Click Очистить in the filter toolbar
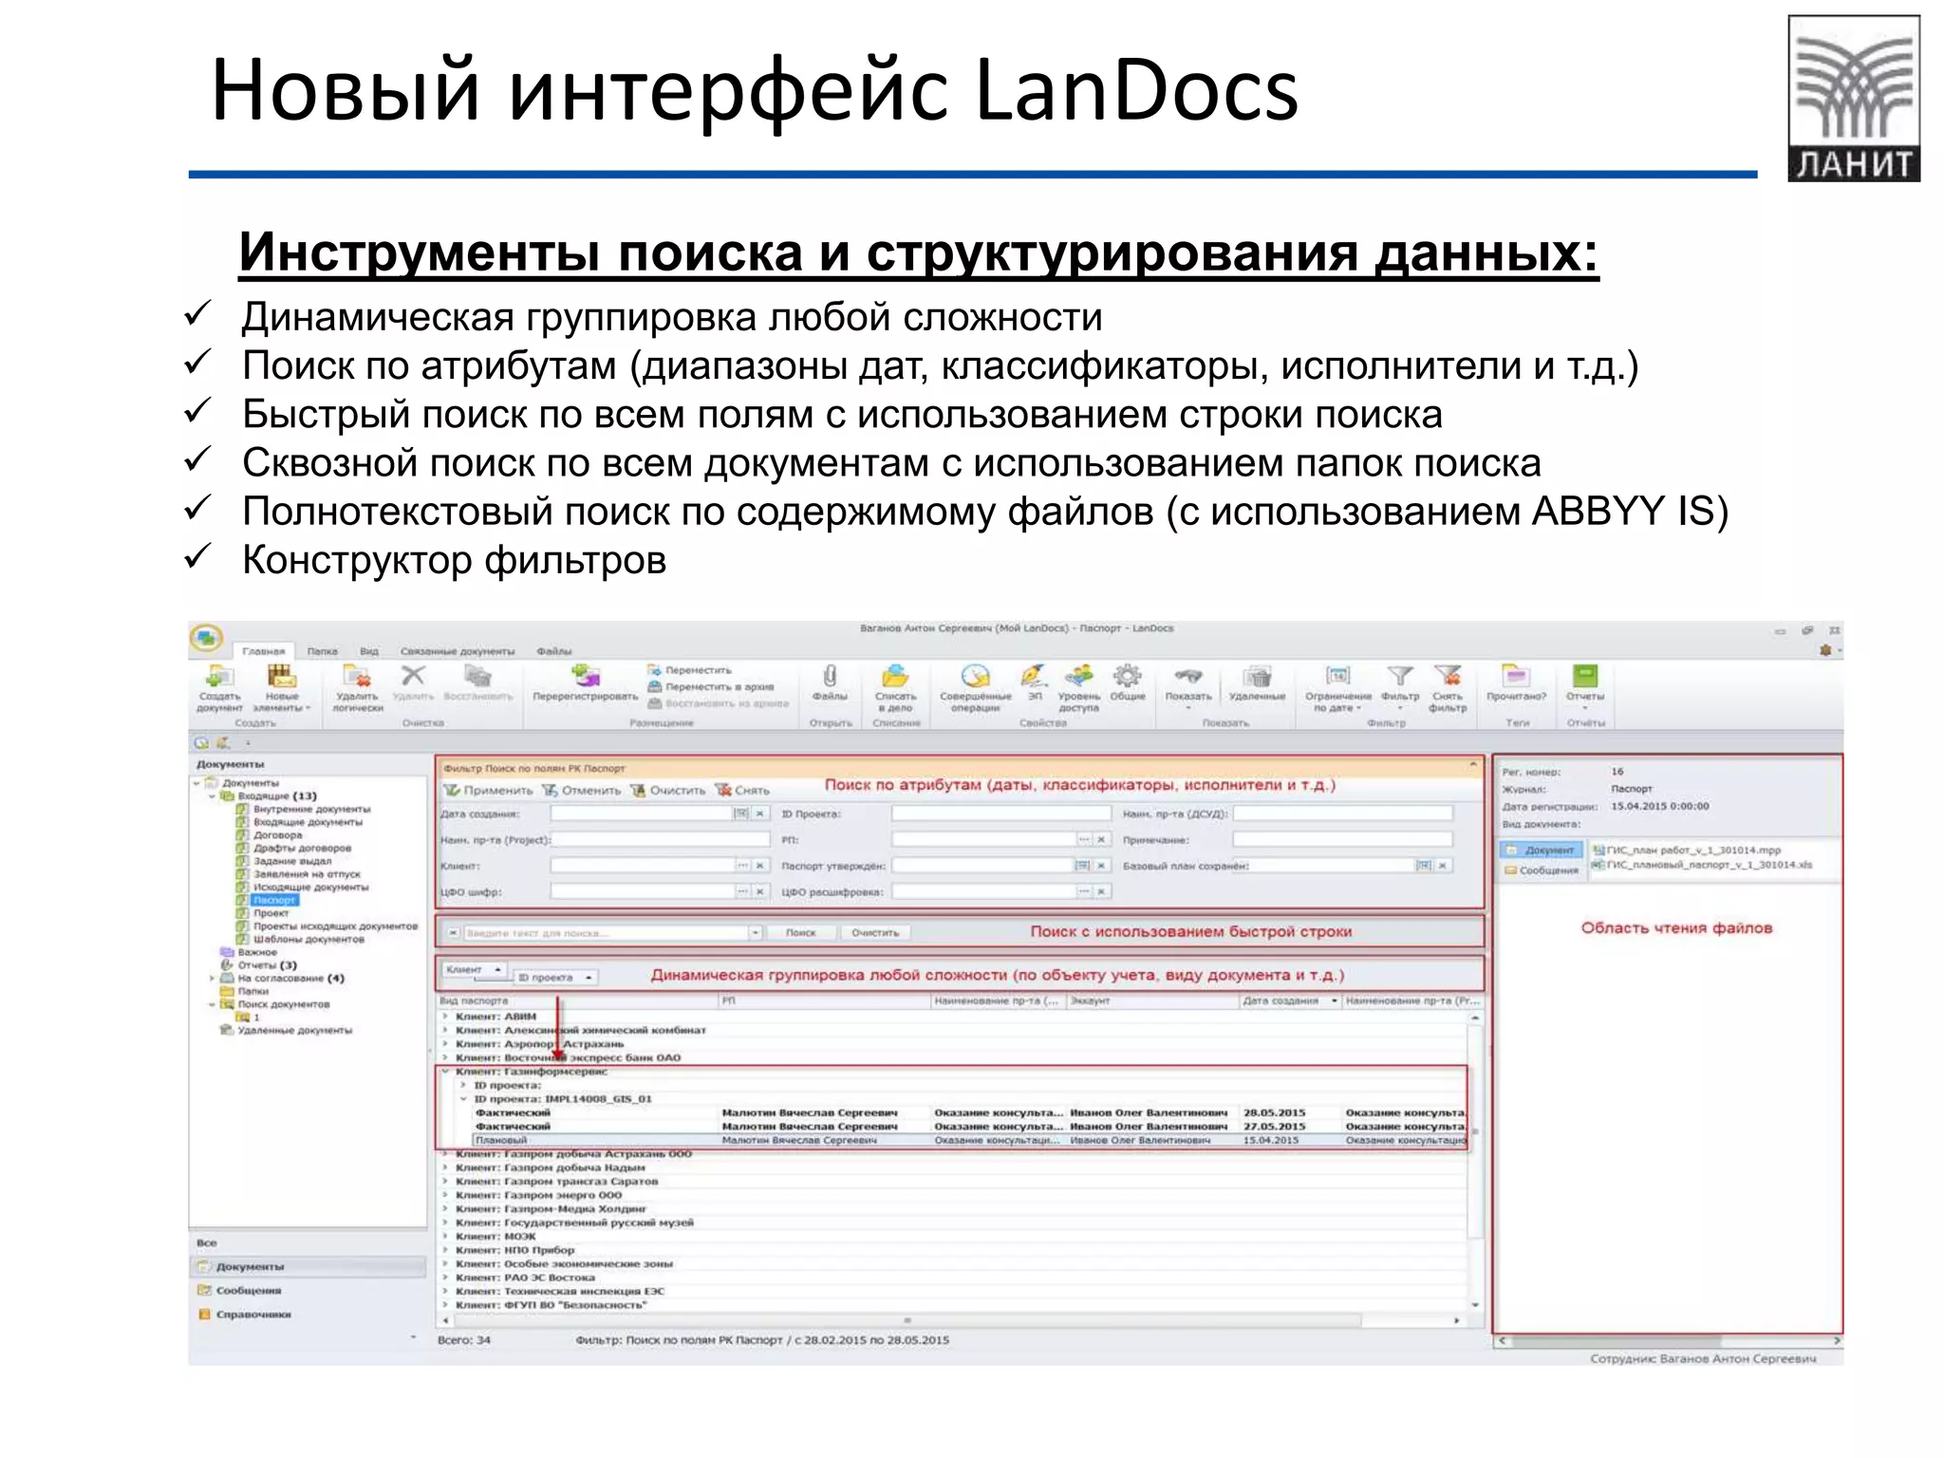 coord(668,790)
